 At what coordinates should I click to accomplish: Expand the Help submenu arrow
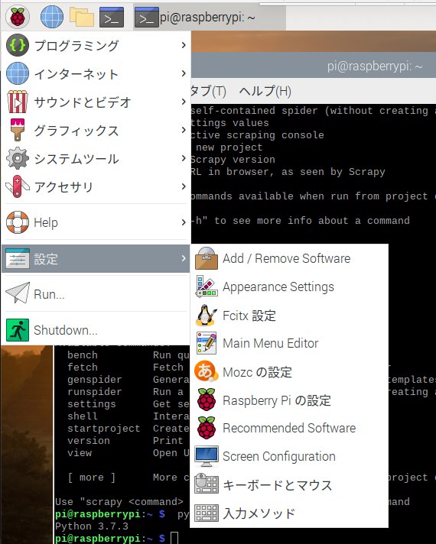click(184, 222)
